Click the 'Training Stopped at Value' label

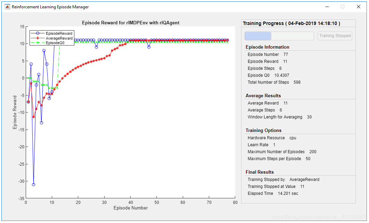coord(272,187)
